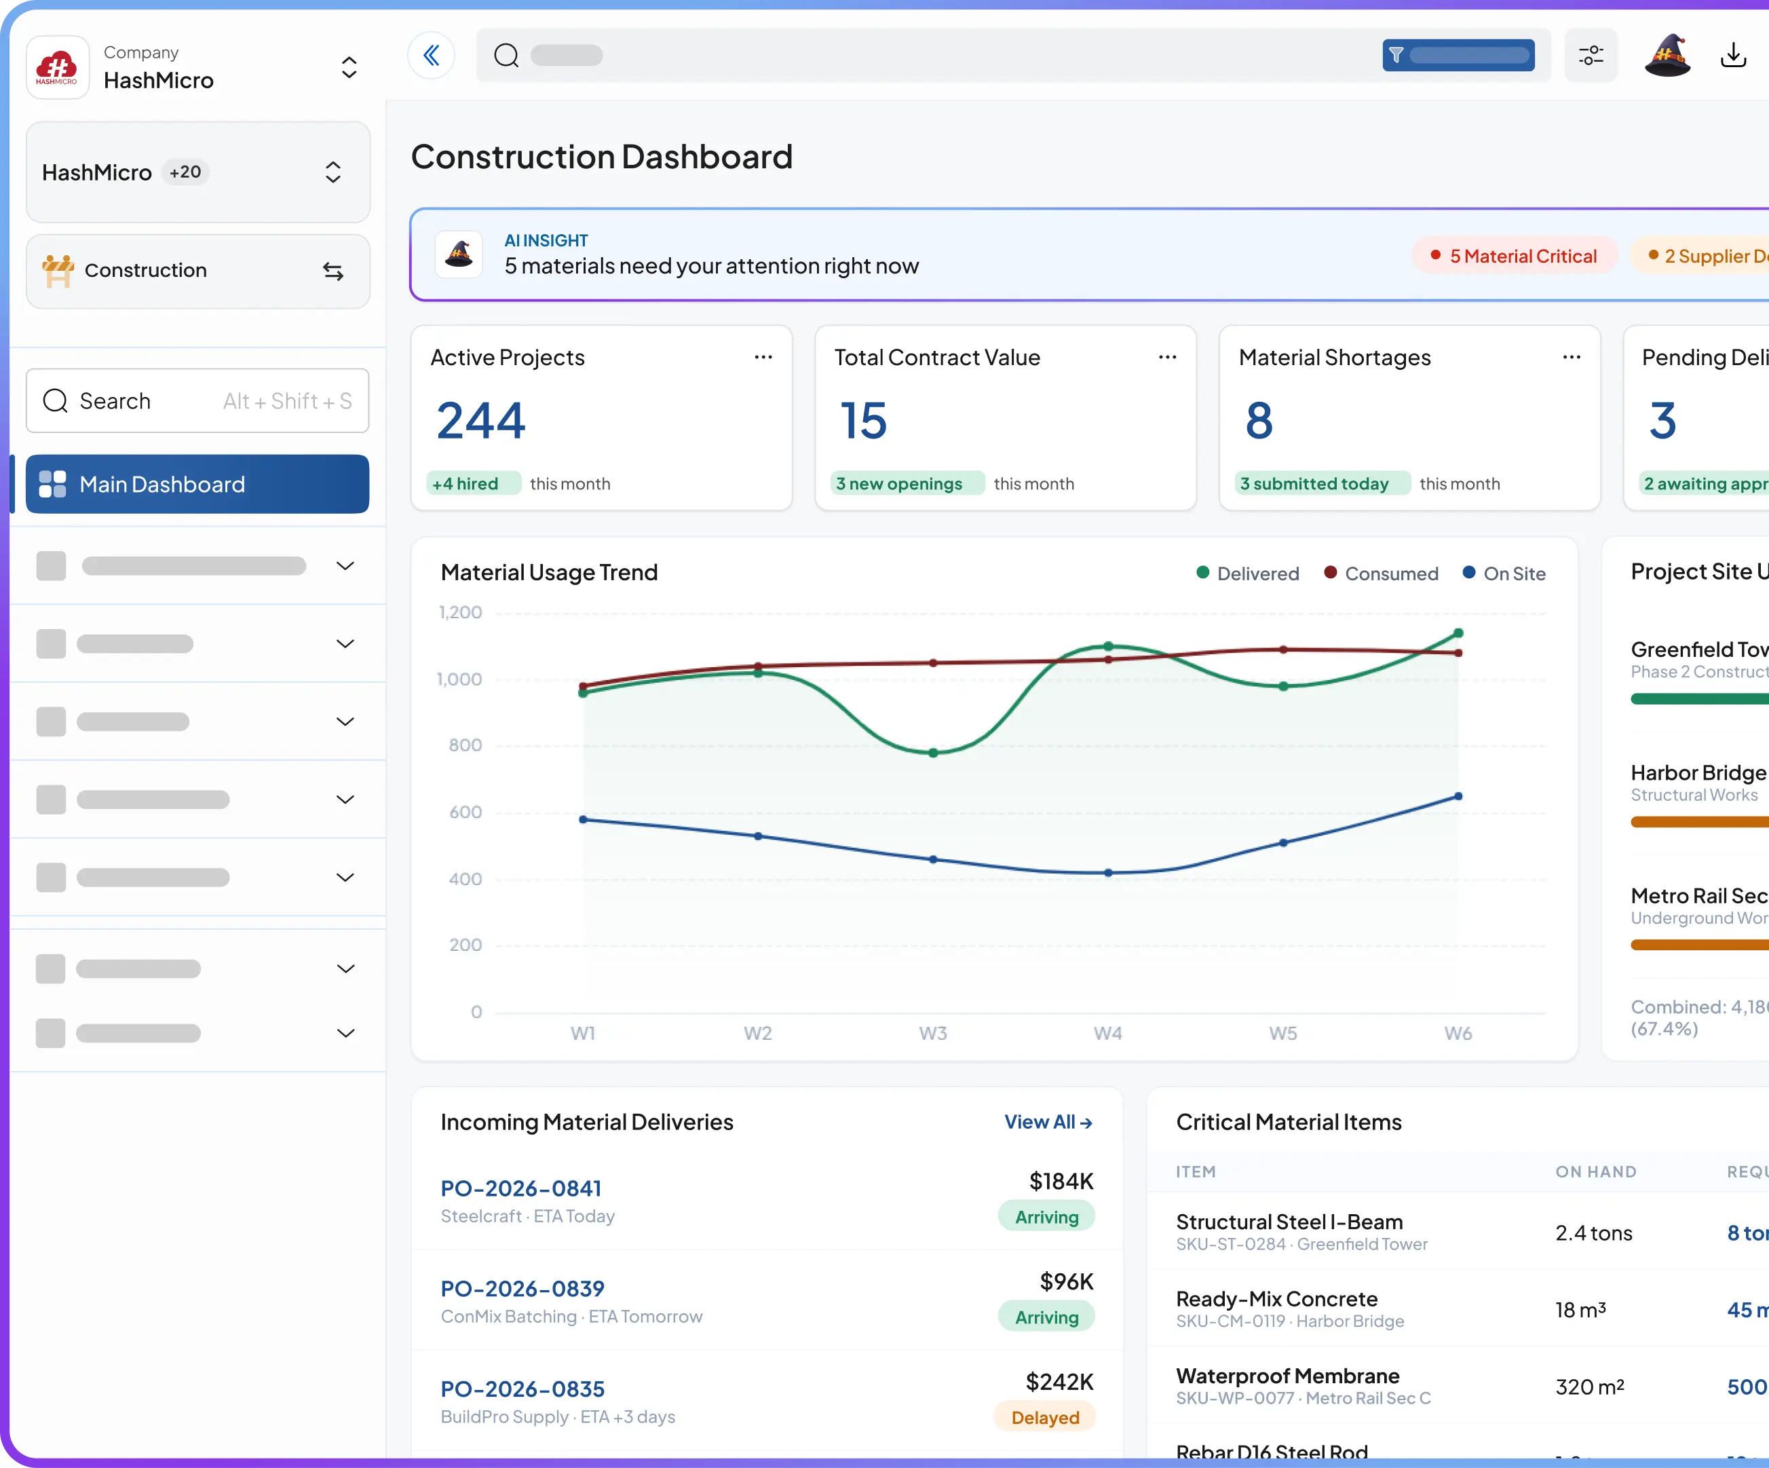The height and width of the screenshot is (1468, 1769).
Task: Toggle the On Site series in chart legend
Action: (x=1504, y=574)
